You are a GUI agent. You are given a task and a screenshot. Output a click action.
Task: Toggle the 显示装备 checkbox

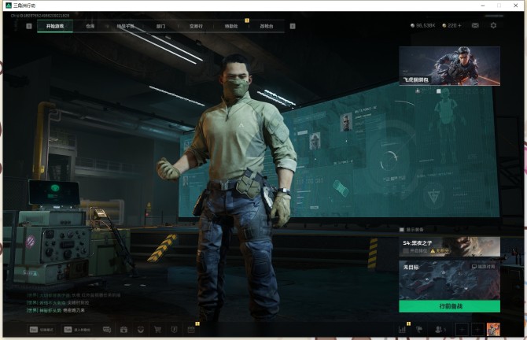[402, 230]
